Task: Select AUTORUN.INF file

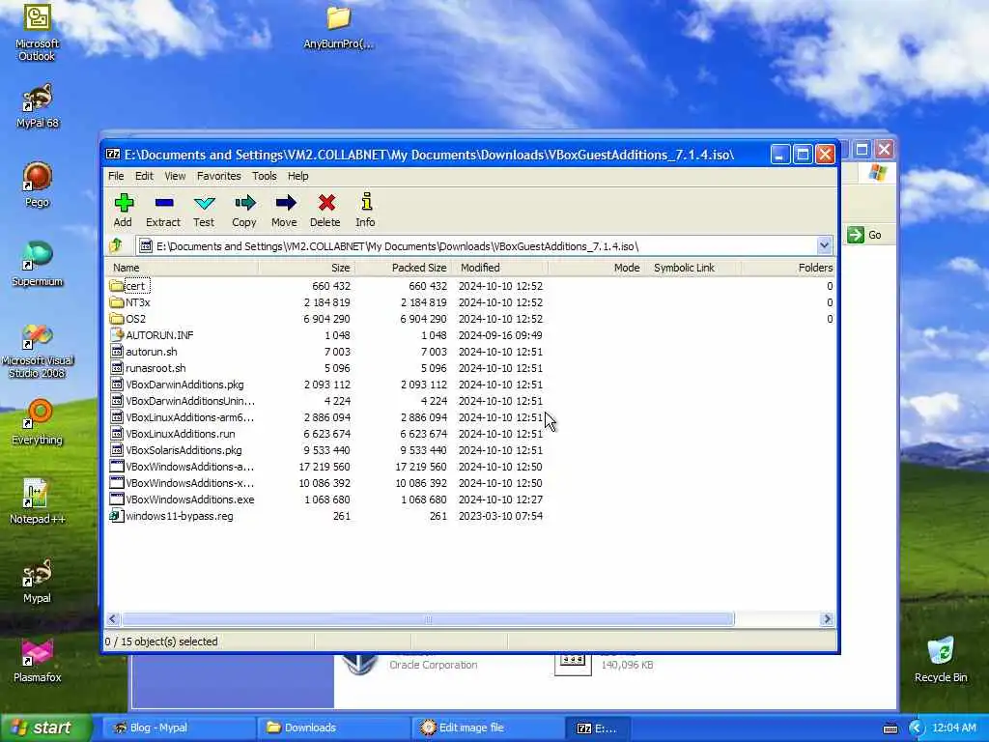Action: click(x=152, y=335)
